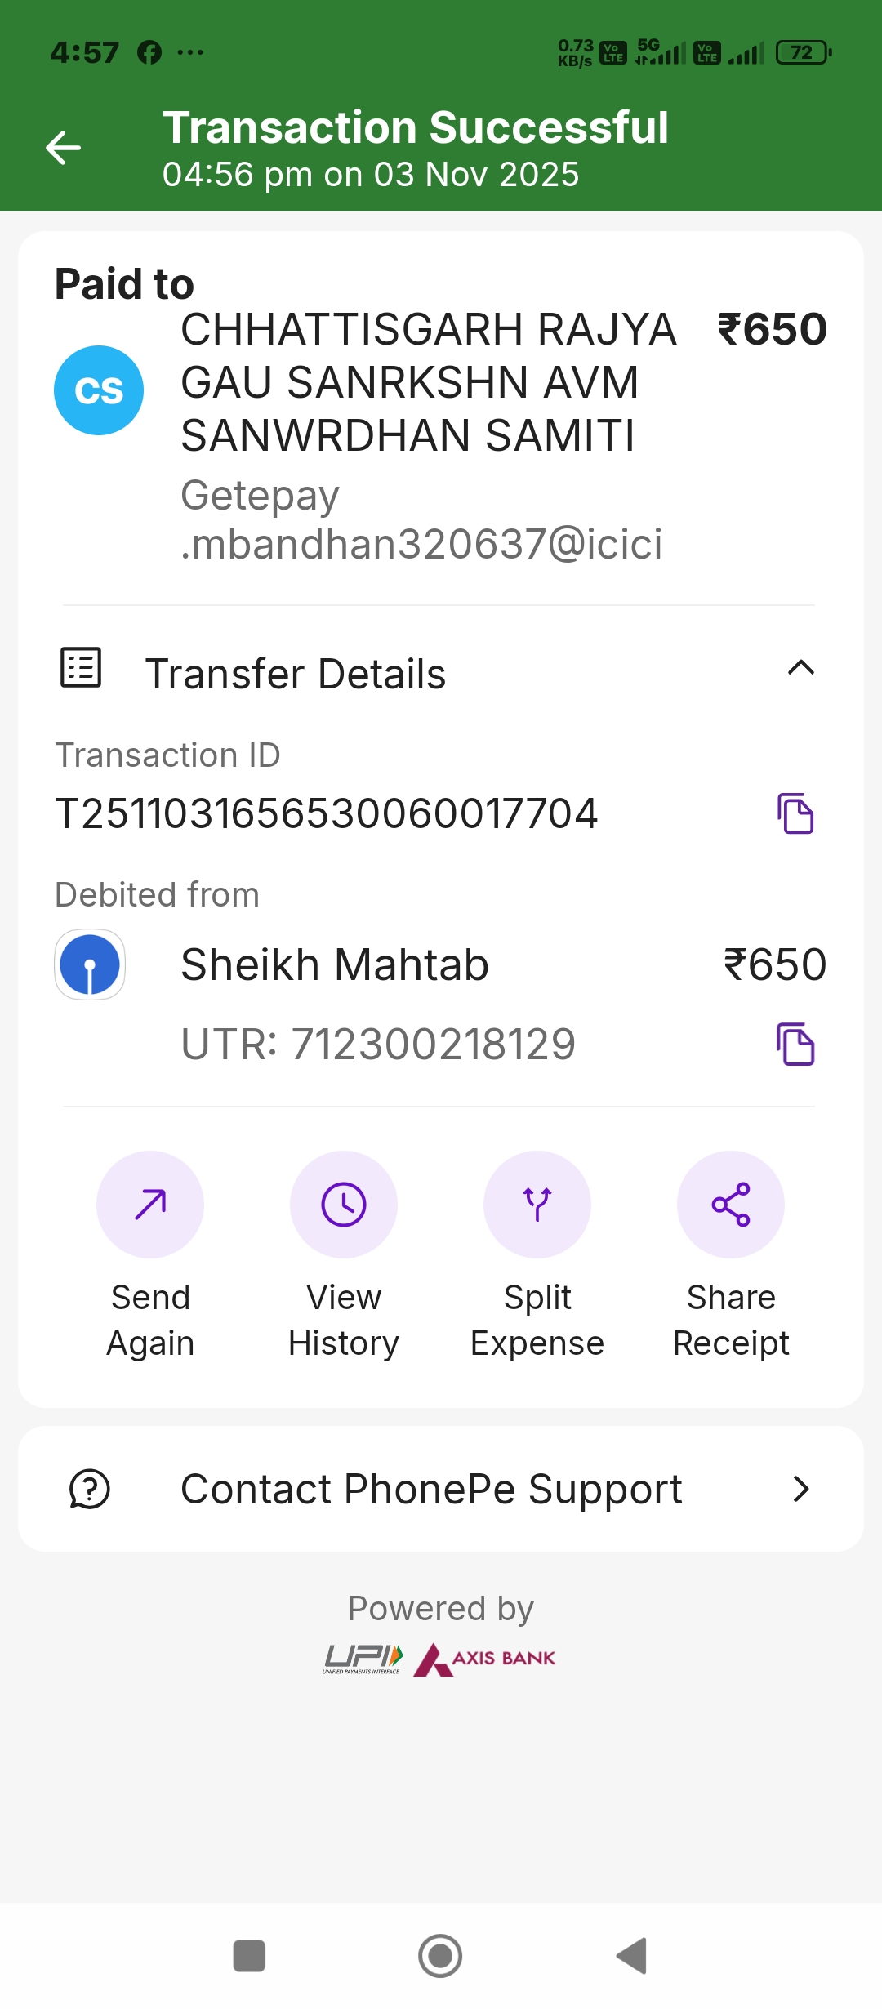Tap Contact PhonePe Support text
The image size is (882, 2009).
431,1489
